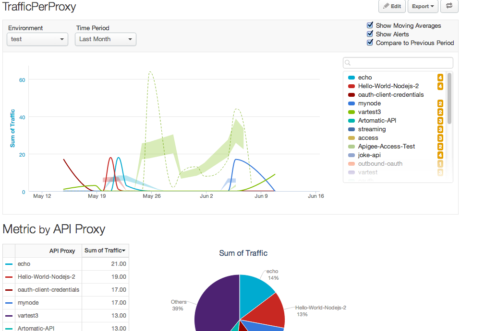Click the Apigee-Access-Test legend entry
Viewport: 485px width, 331px height.
386,147
